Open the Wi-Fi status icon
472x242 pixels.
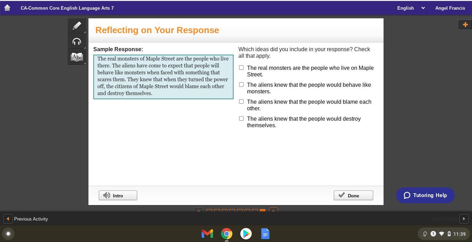click(442, 234)
